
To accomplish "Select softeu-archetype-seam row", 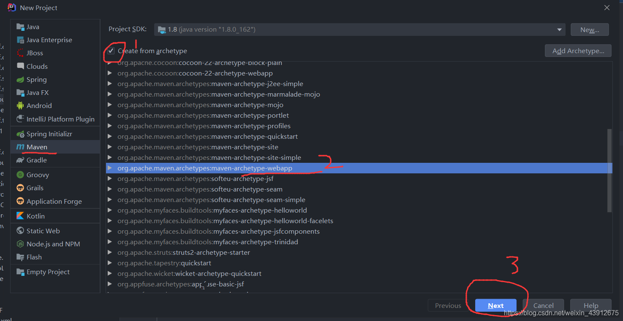I will 359,189.
